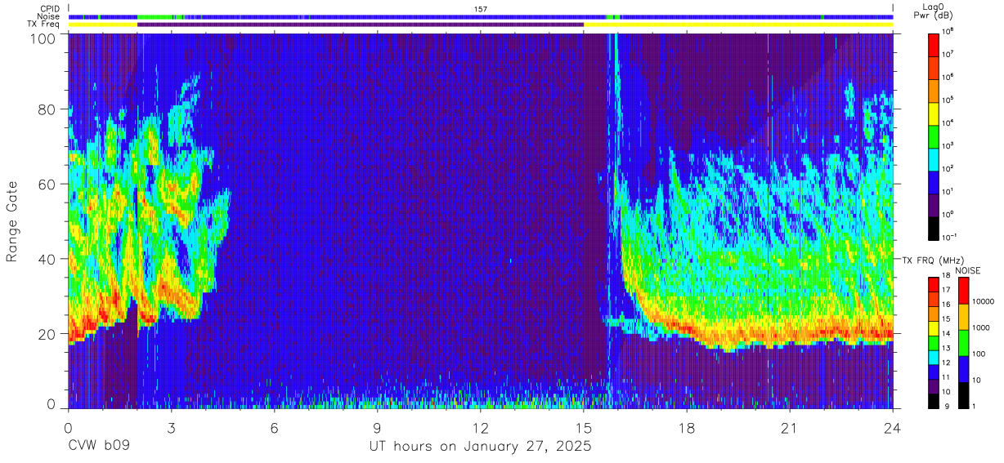Screen dimensions: 1004x463
Task: Click the 'TX Freq' strip label
Action: click(43, 24)
